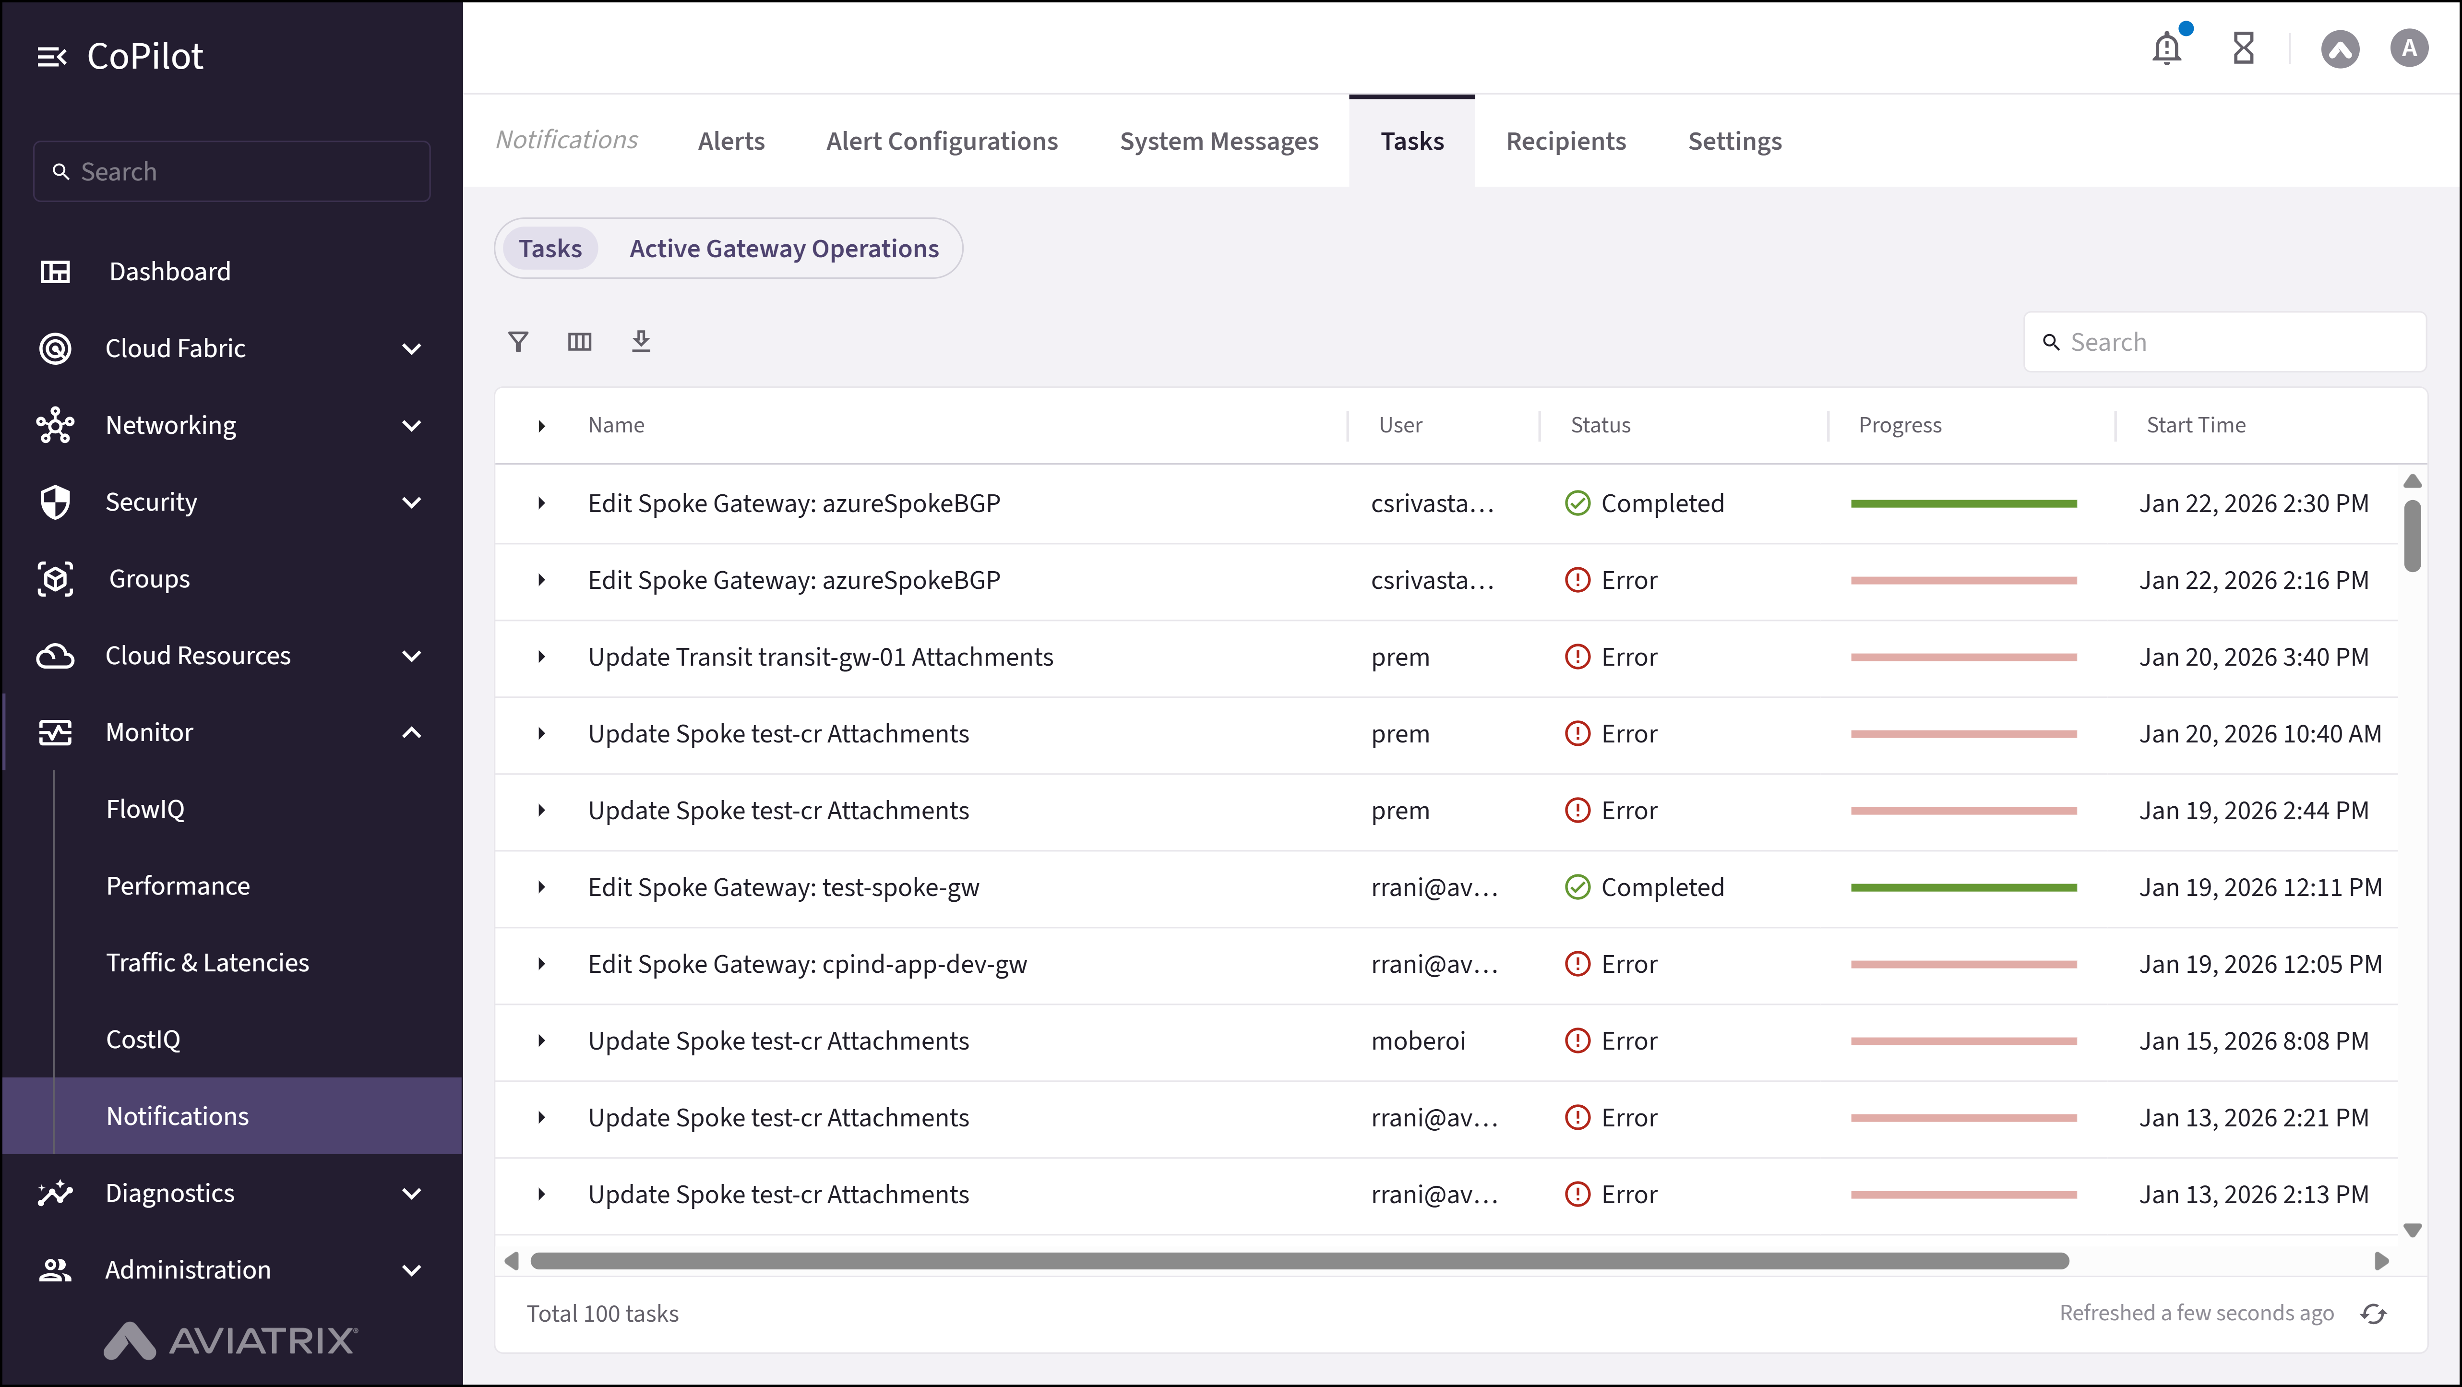Expand the Update Transit transit-gw-01 Attachments row
2462x1387 pixels.
point(542,657)
